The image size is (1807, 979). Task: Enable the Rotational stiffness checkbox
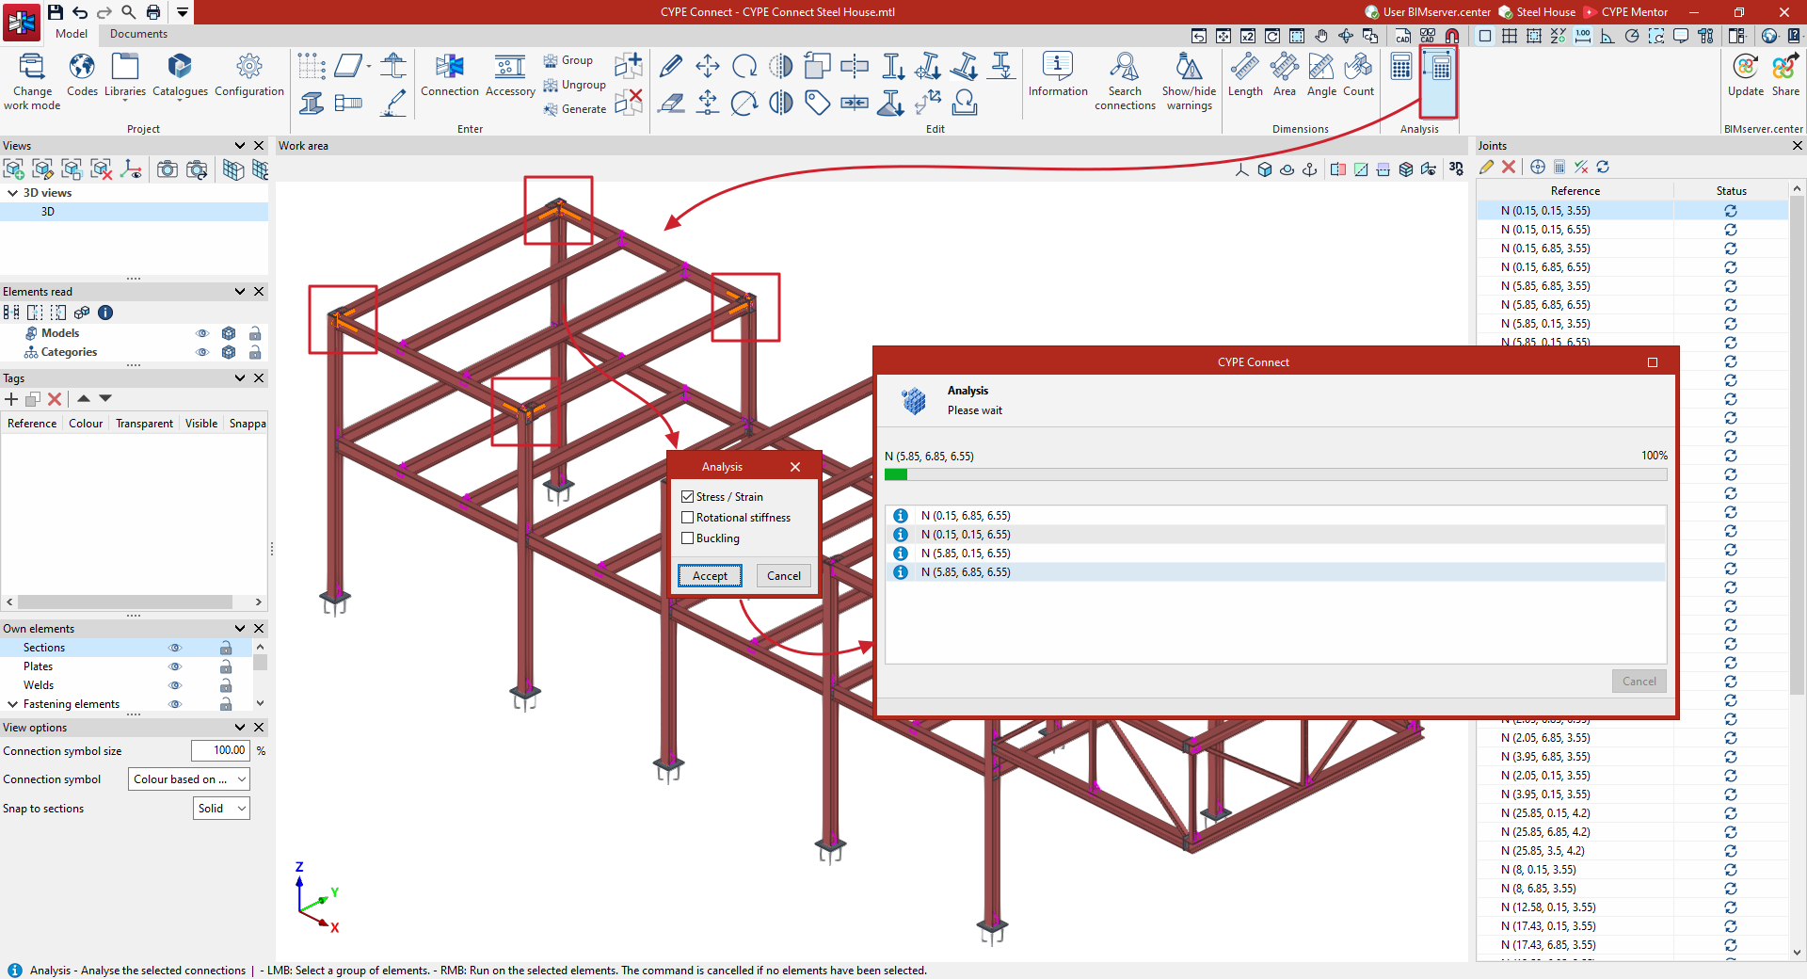click(688, 517)
